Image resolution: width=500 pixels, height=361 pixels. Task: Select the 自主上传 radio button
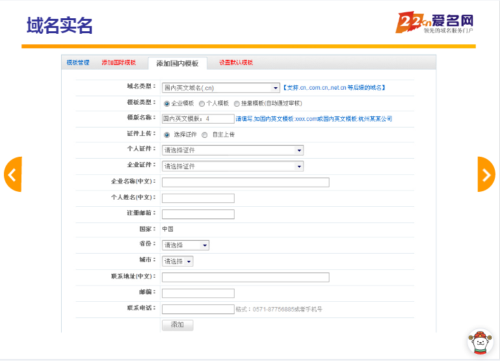[205, 135]
